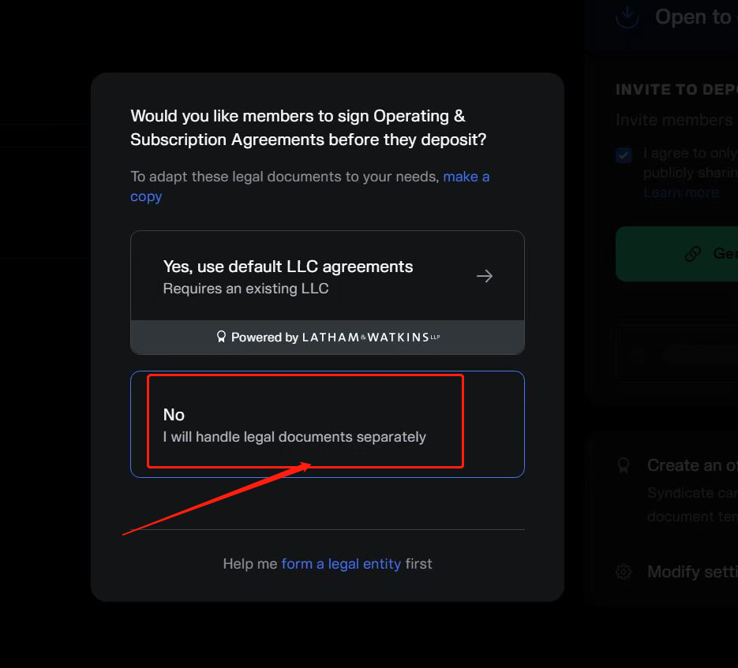Click 'I will handle legal documents separately' text
738x668 pixels.
[x=294, y=437]
